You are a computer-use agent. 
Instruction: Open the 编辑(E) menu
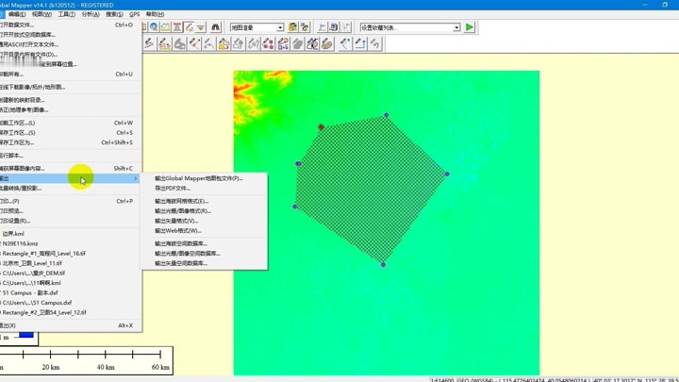coord(17,14)
